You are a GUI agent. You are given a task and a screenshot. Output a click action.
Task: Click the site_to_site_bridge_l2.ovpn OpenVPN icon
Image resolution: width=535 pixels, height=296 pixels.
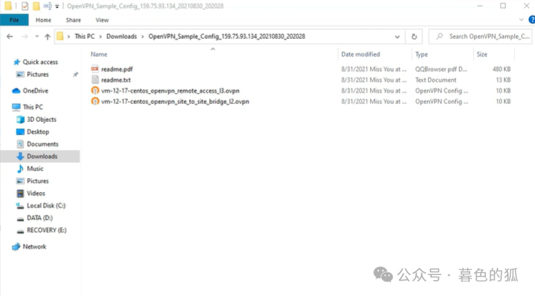(95, 101)
